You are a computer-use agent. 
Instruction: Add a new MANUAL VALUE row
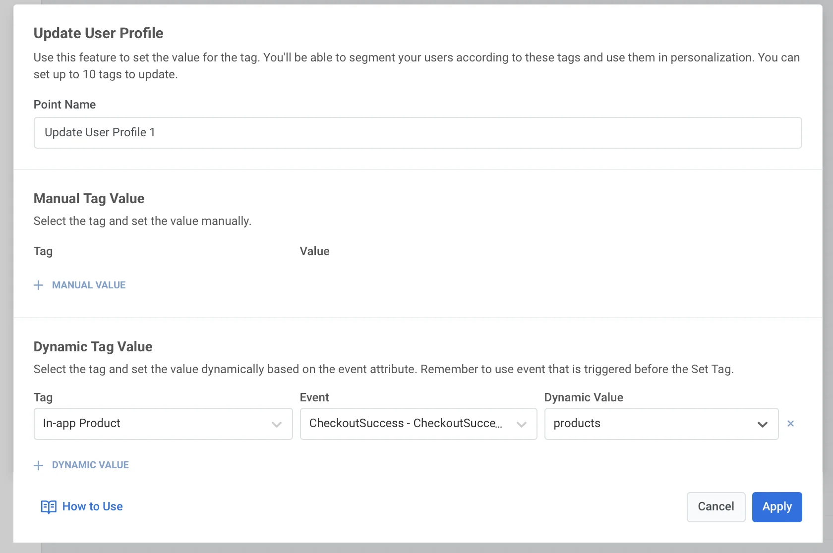point(89,285)
